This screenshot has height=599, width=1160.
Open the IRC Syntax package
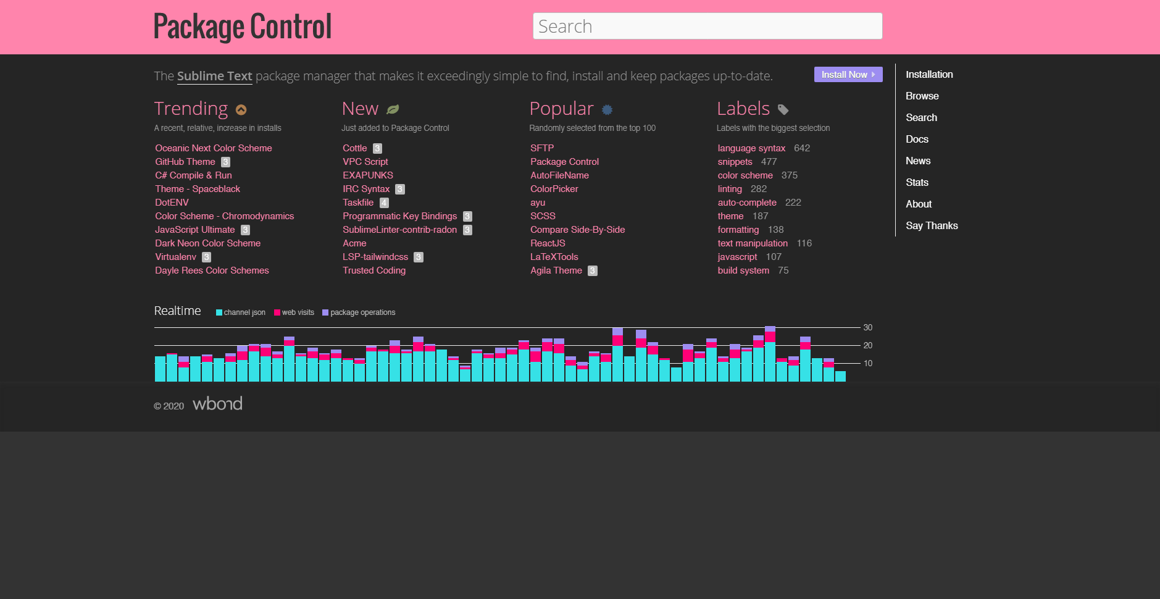tap(366, 189)
